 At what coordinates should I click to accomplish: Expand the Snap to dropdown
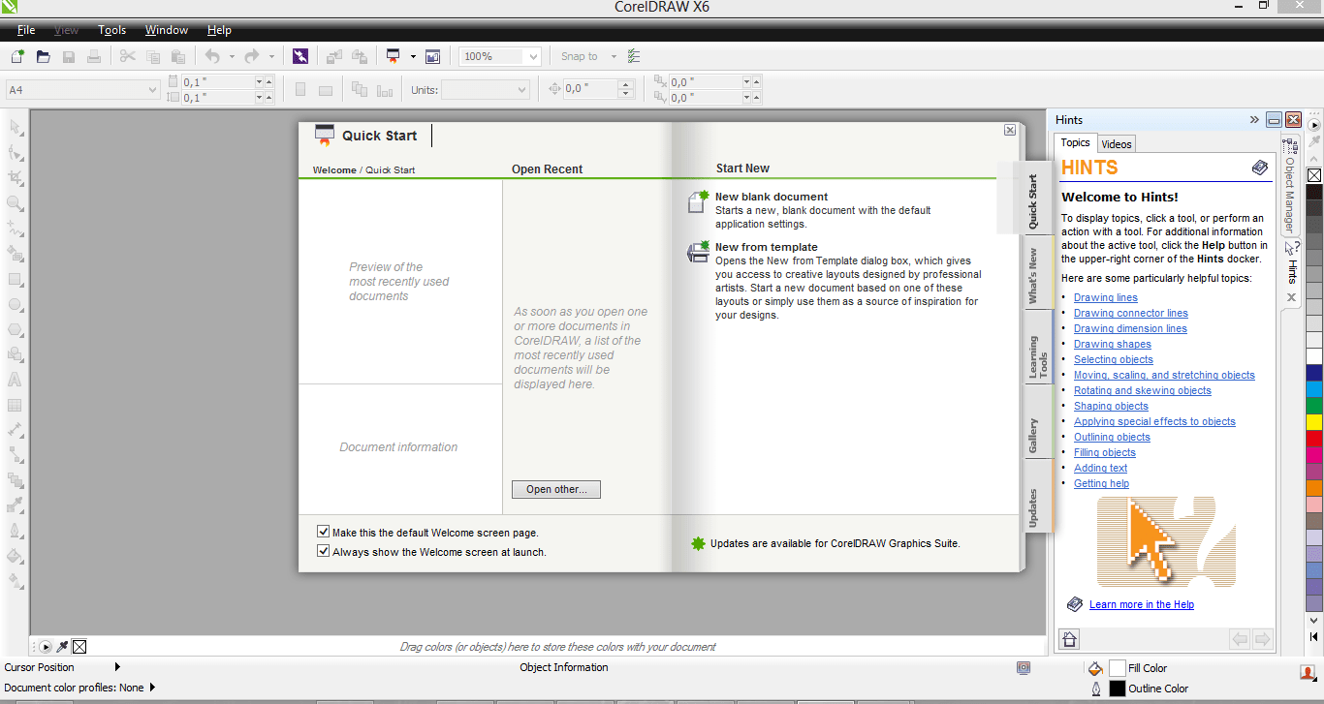[614, 56]
